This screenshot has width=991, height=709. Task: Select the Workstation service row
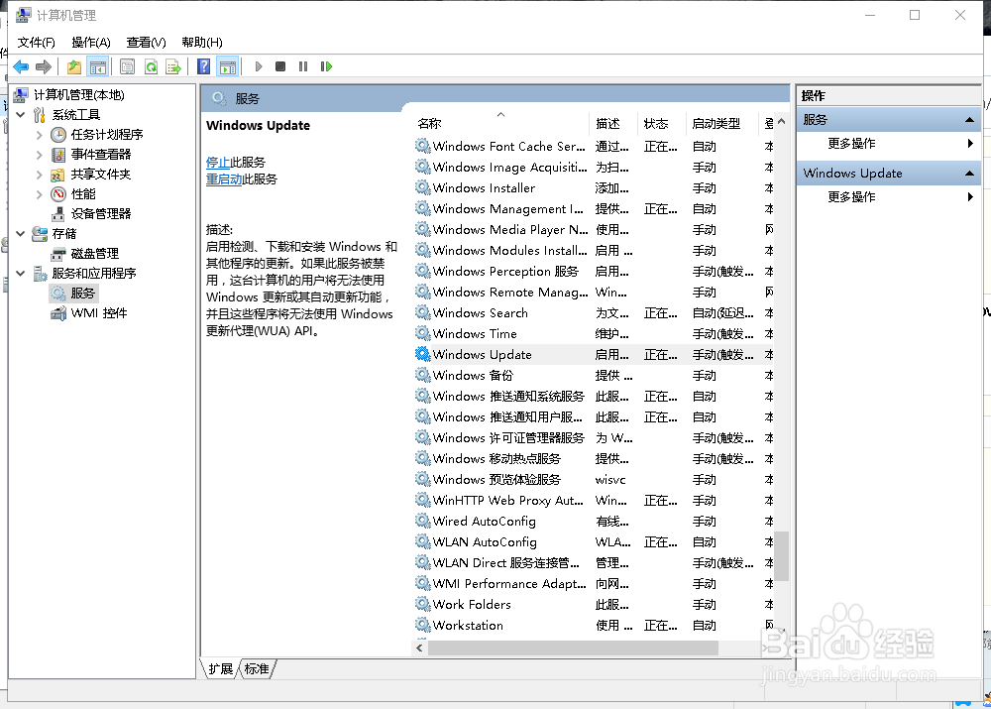point(594,626)
